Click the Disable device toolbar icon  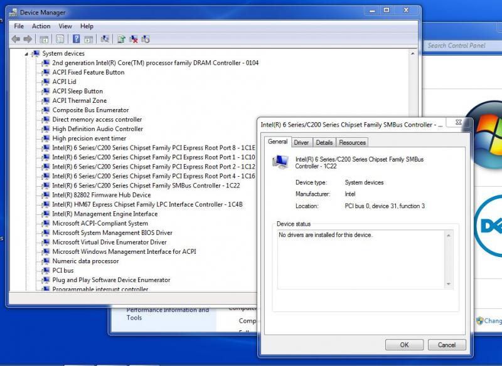146,39
